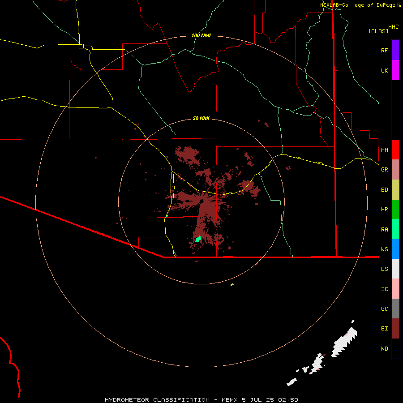This screenshot has width=403, height=403.
Task: Click the WS blue legend swatch
Action: [x=395, y=249]
